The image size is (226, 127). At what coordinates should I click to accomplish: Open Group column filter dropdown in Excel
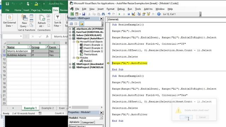47,47
